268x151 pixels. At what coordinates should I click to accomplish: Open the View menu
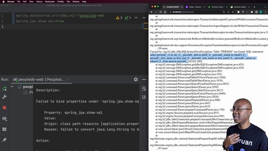click(x=31, y=2)
